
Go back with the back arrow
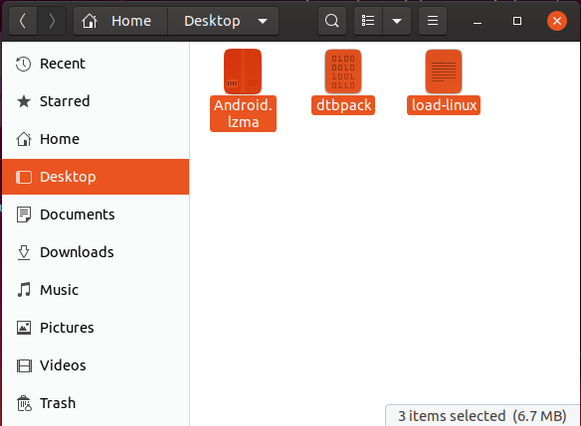23,21
